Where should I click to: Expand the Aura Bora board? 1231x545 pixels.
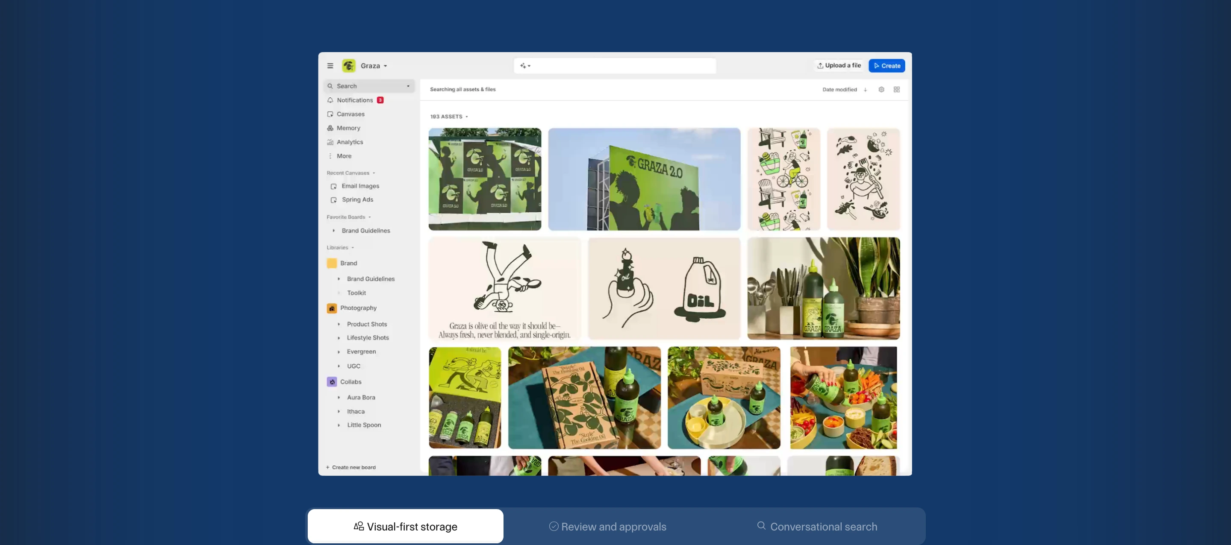point(339,397)
